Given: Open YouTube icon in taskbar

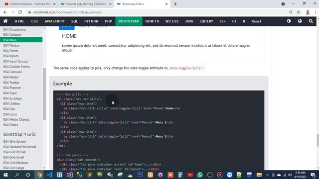Looking at the screenshot, I should click(x=190, y=175).
